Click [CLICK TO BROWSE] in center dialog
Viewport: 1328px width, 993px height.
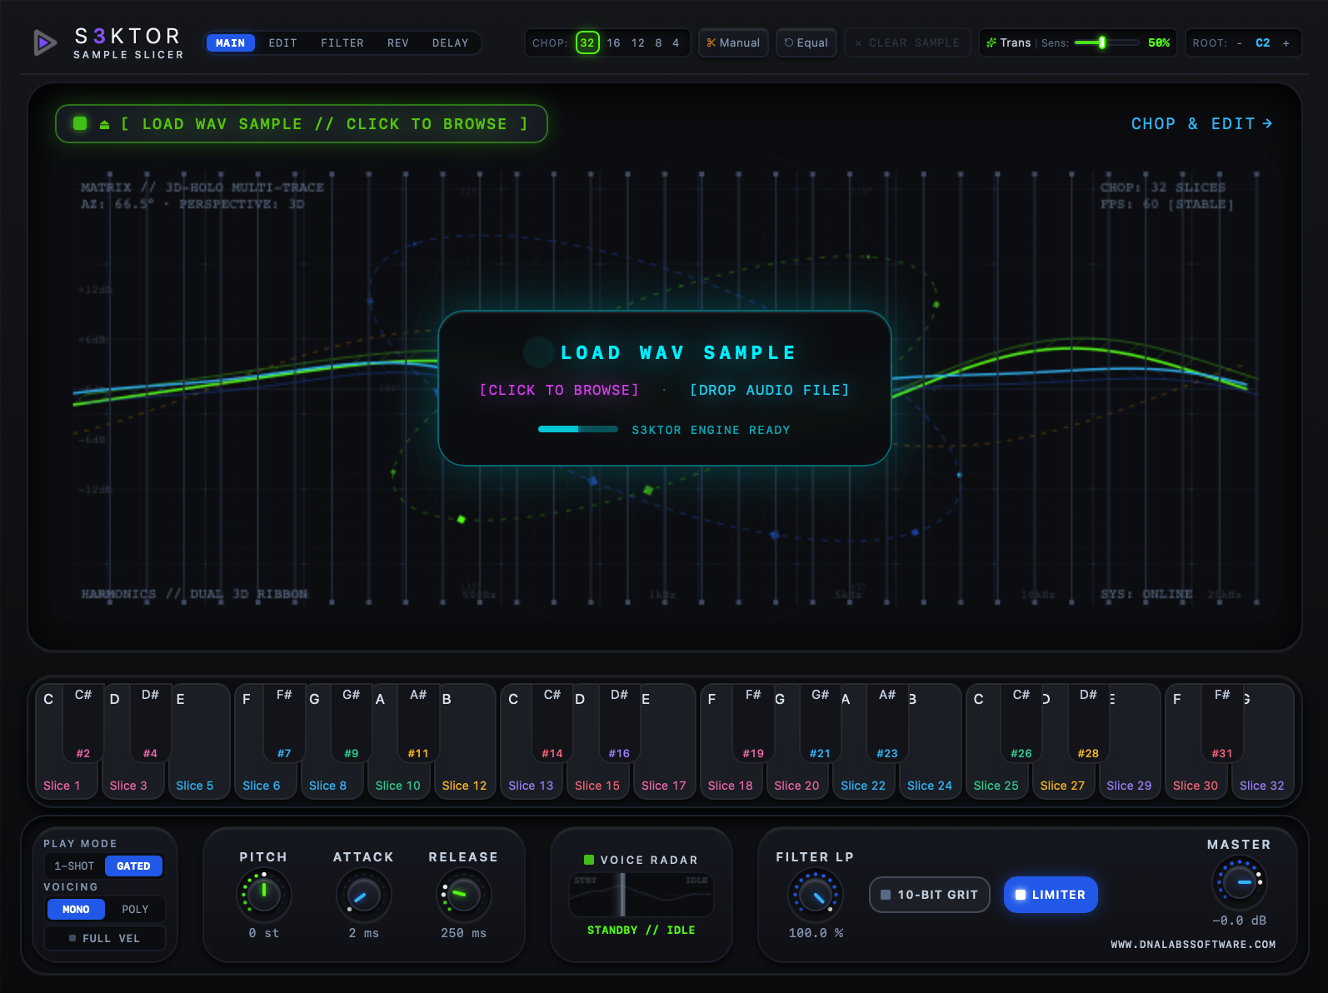tap(559, 390)
